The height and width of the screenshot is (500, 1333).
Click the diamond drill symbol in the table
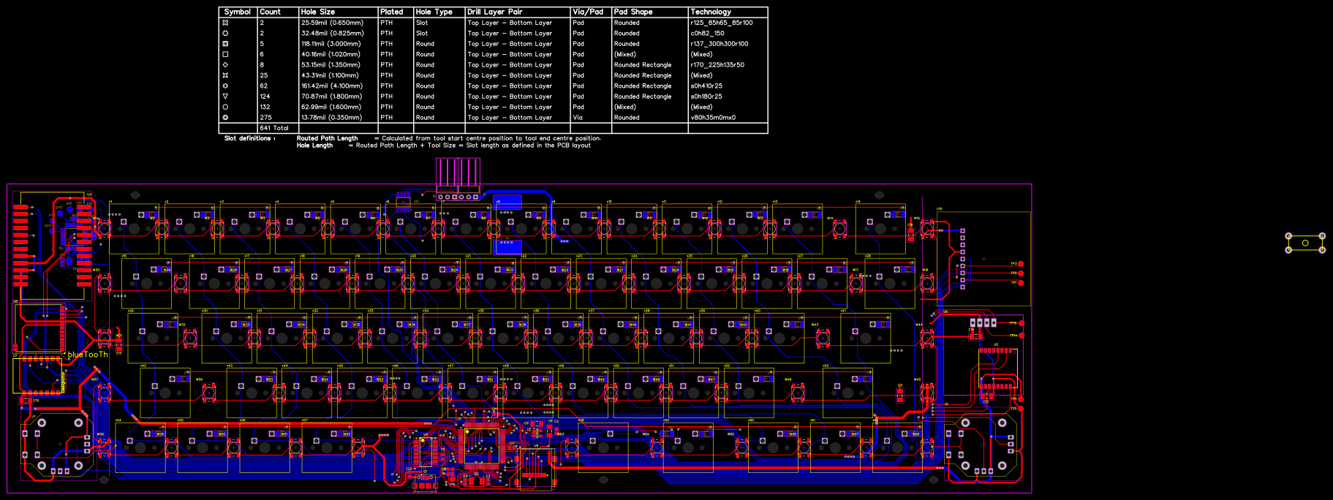point(225,65)
